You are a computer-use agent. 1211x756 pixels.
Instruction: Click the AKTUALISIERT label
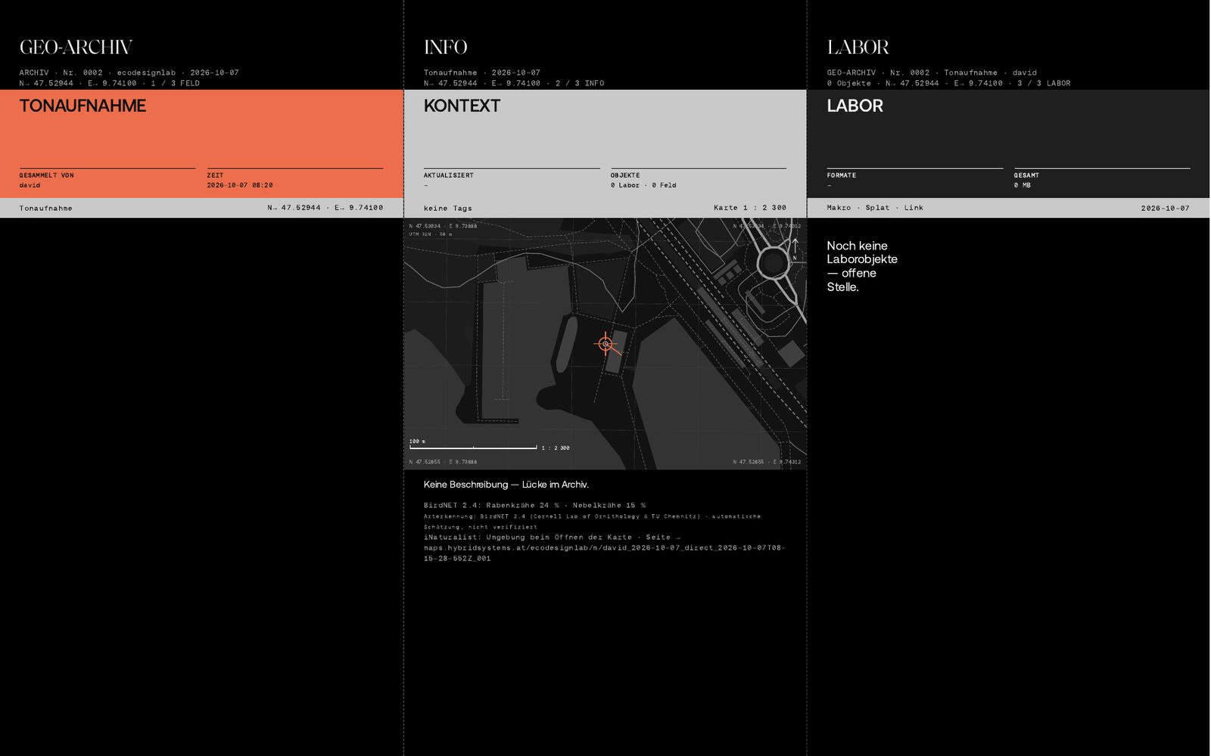pos(448,175)
